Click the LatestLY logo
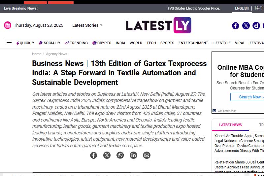This screenshot has height=176, width=264. coord(158,25)
